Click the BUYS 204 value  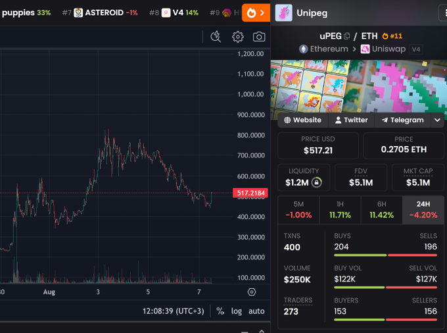[341, 247]
